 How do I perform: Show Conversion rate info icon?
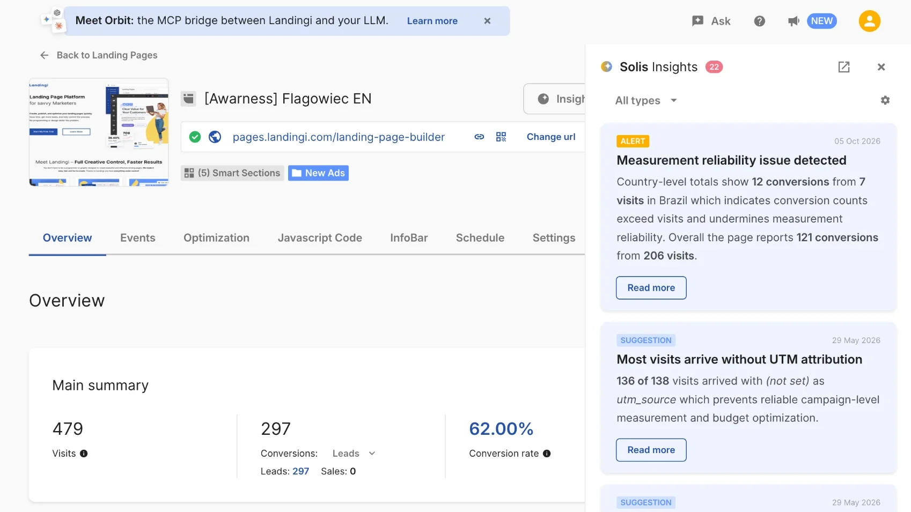(x=547, y=454)
